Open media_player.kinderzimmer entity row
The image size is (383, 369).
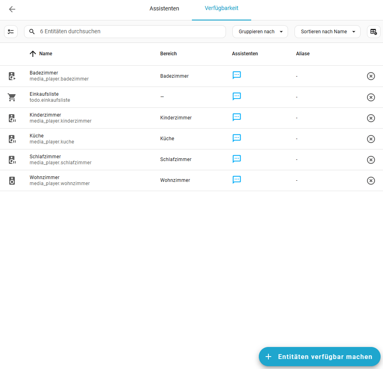click(x=191, y=118)
